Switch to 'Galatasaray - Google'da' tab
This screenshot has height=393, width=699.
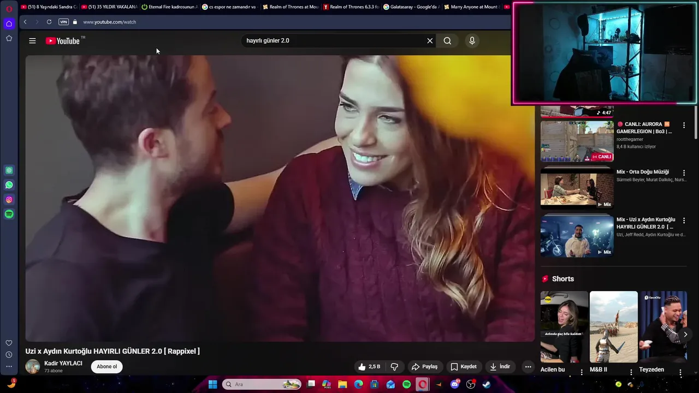click(x=411, y=7)
